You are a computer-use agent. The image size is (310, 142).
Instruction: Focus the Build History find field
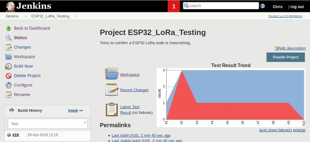[x=47, y=124]
